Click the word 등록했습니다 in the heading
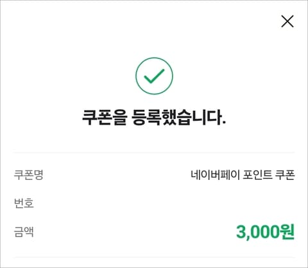 [x=178, y=118]
